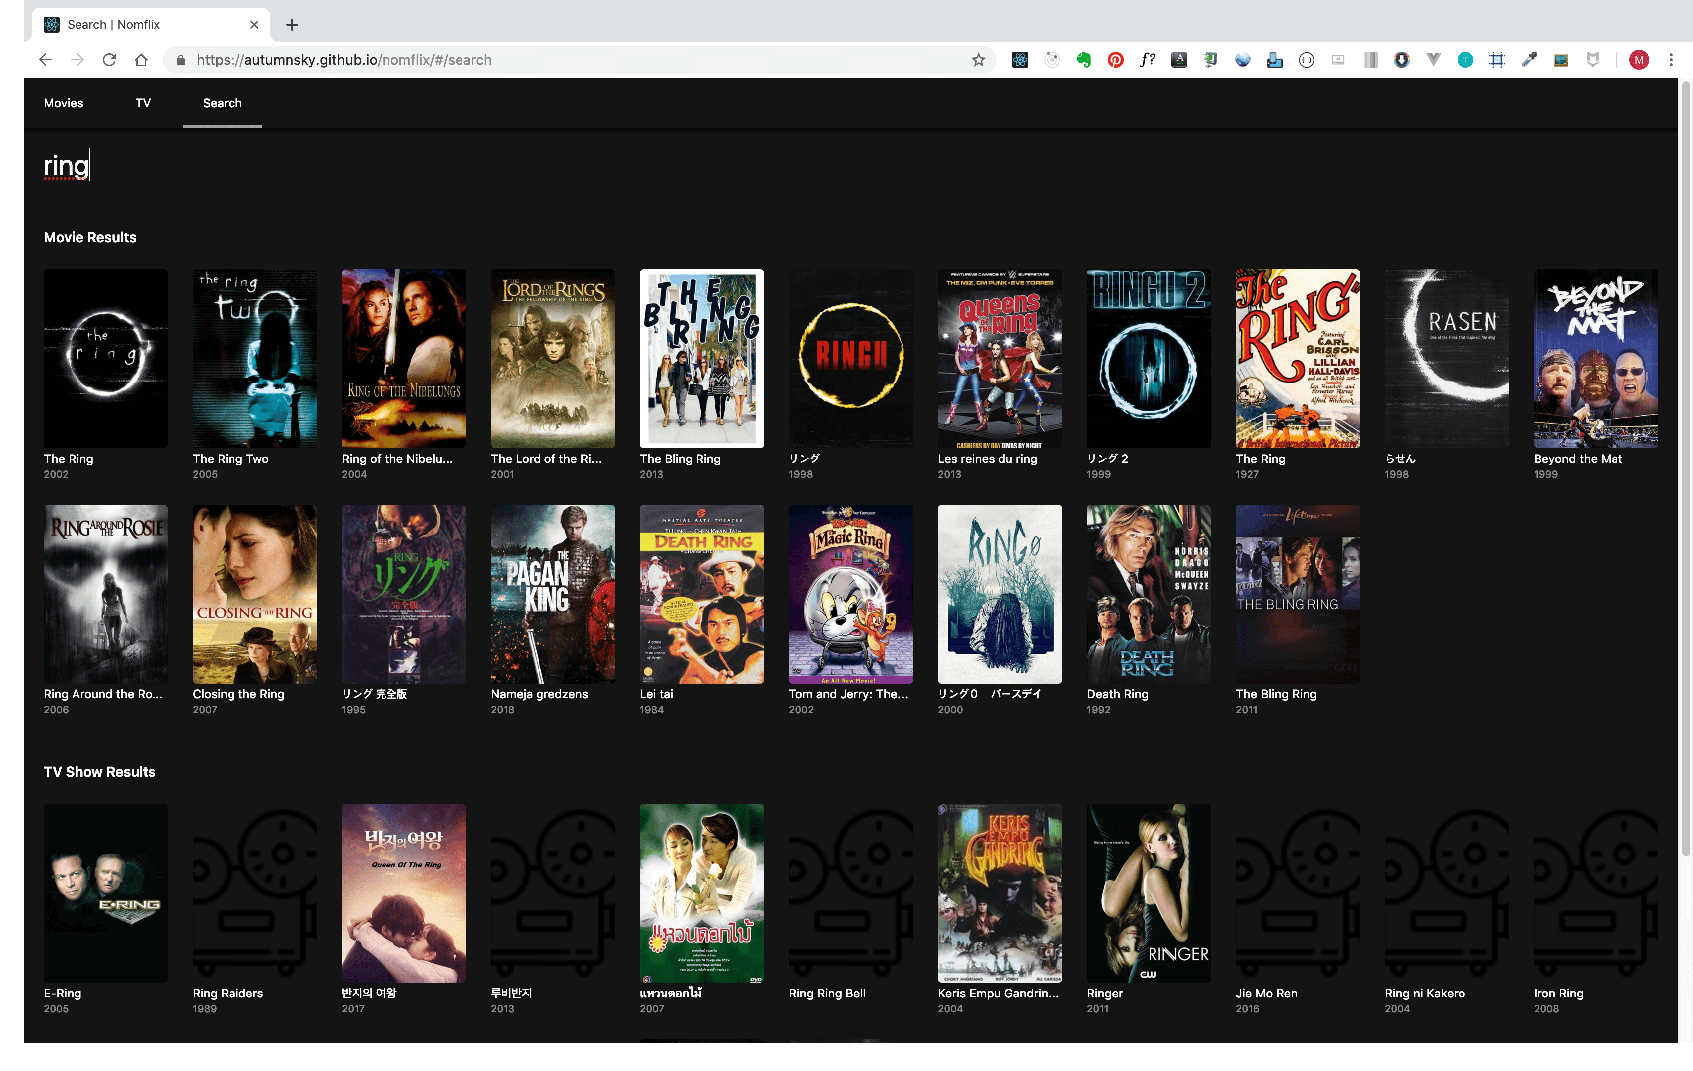
Task: Open the Ringer TV show poster
Action: point(1148,892)
